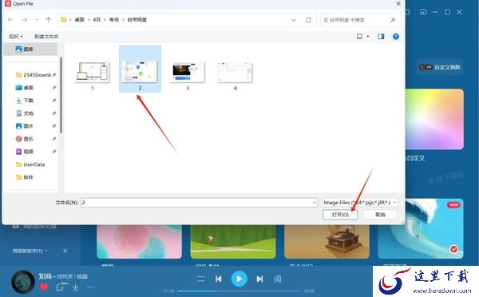This screenshot has height=297, width=479.
Task: Refresh the current folder listing
Action: point(308,20)
